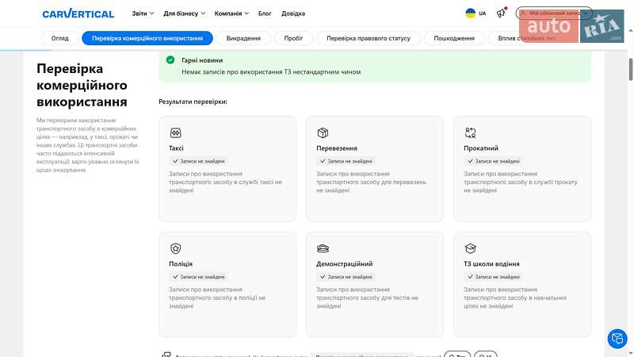
Task: Click the Поліція shield icon
Action: [175, 248]
